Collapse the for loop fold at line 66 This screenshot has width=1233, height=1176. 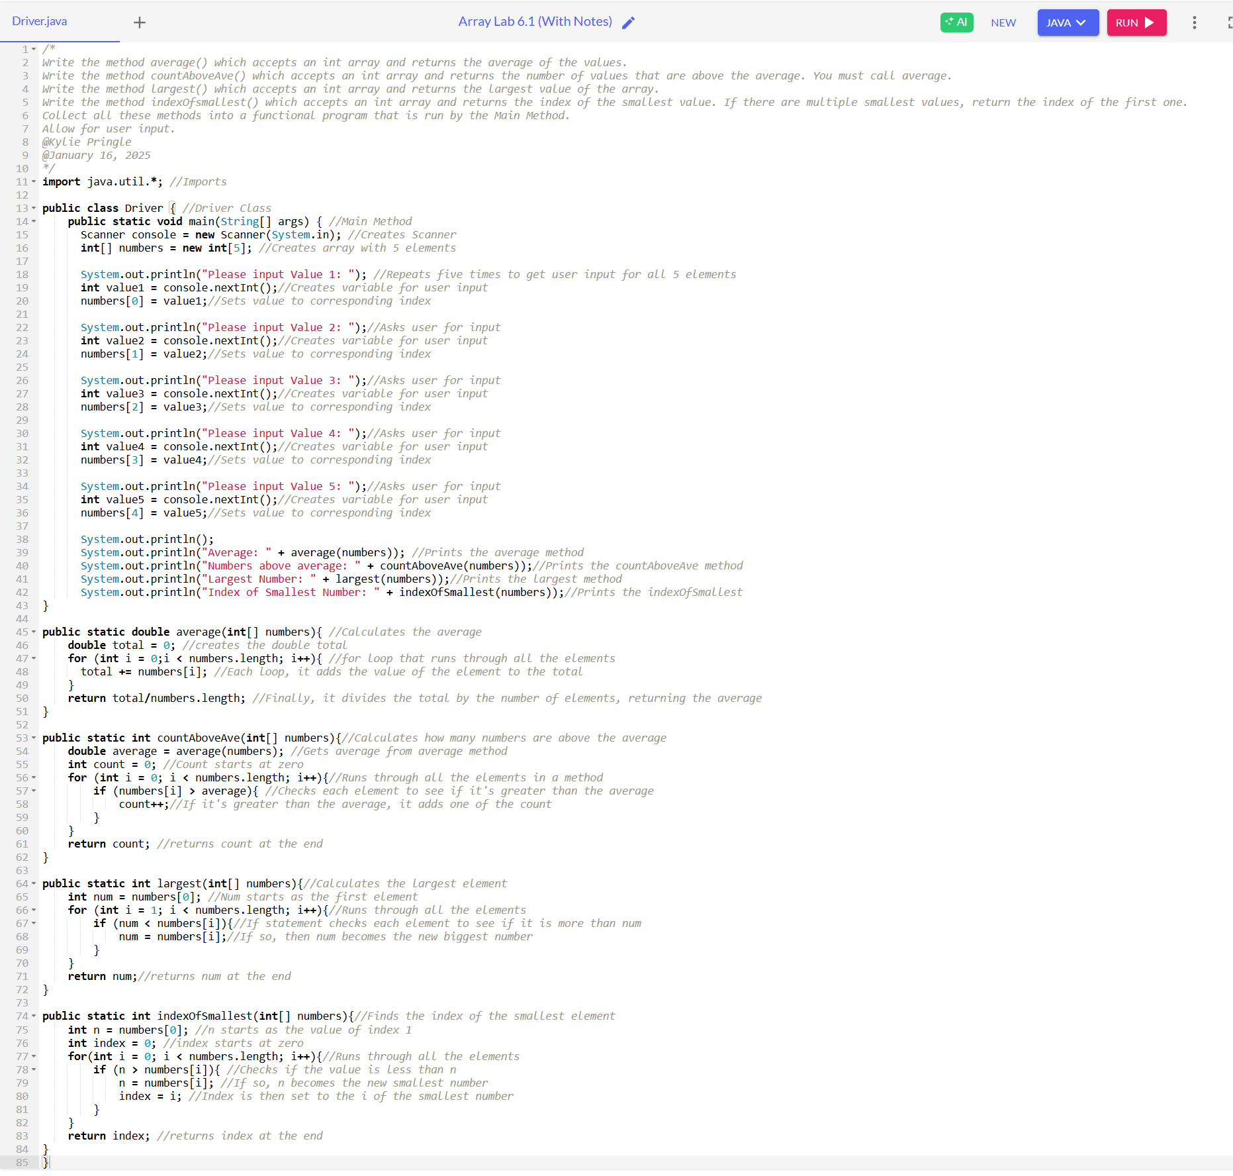pyautogui.click(x=34, y=910)
